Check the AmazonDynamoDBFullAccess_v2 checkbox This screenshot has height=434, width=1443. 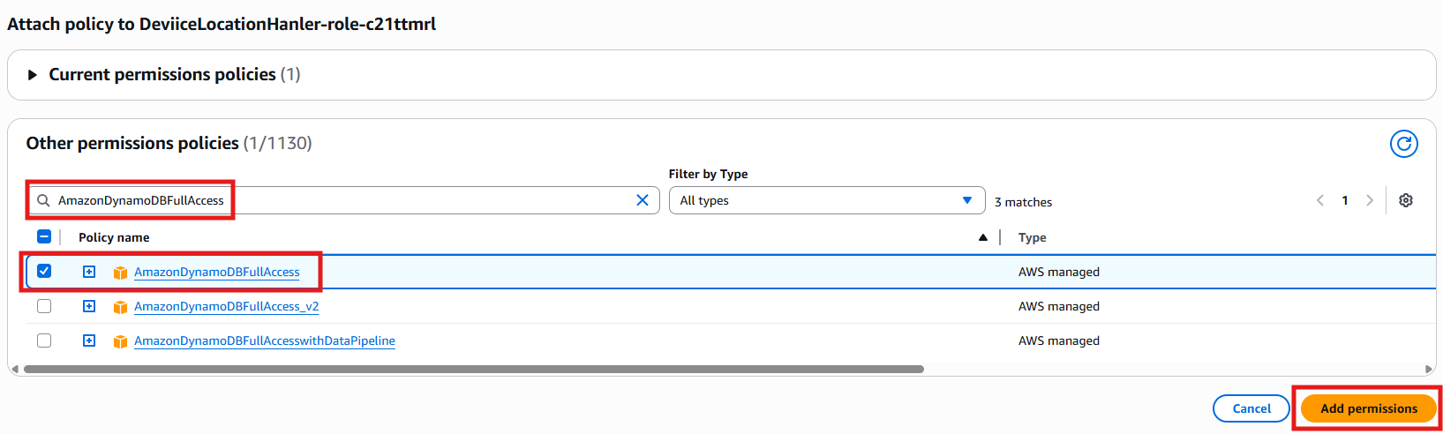(x=44, y=306)
